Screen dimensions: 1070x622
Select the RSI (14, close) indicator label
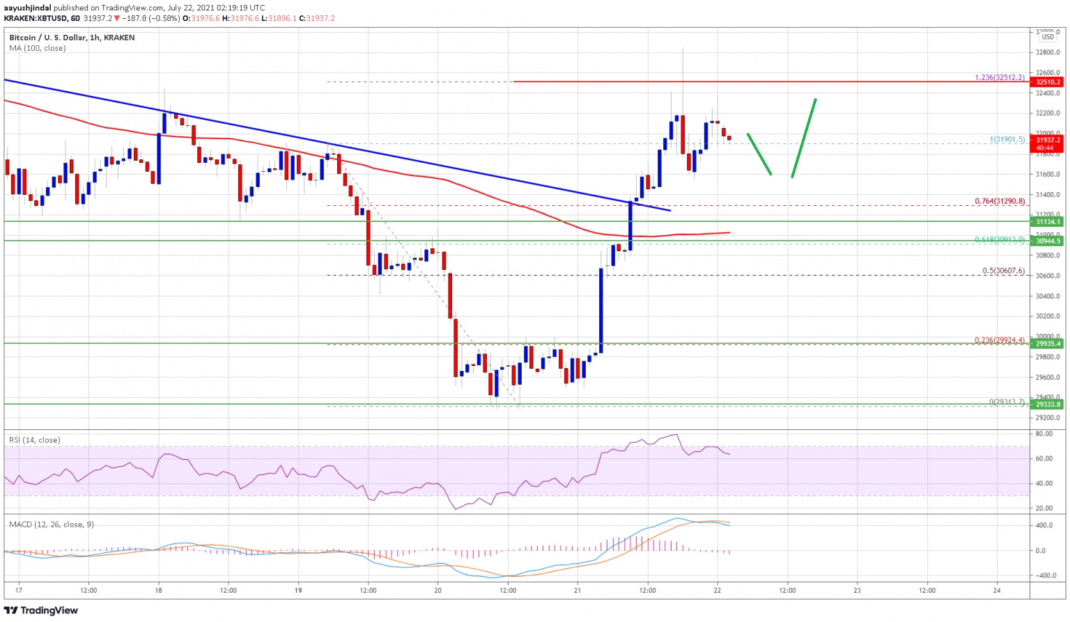35,440
